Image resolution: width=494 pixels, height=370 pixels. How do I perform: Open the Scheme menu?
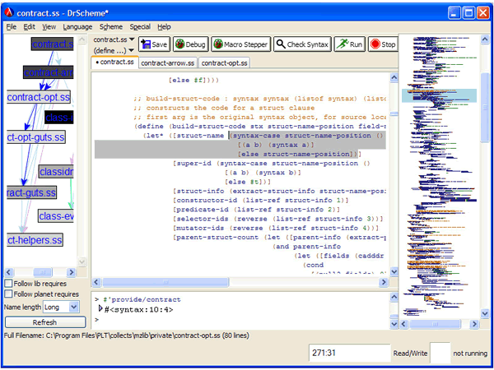(x=111, y=26)
